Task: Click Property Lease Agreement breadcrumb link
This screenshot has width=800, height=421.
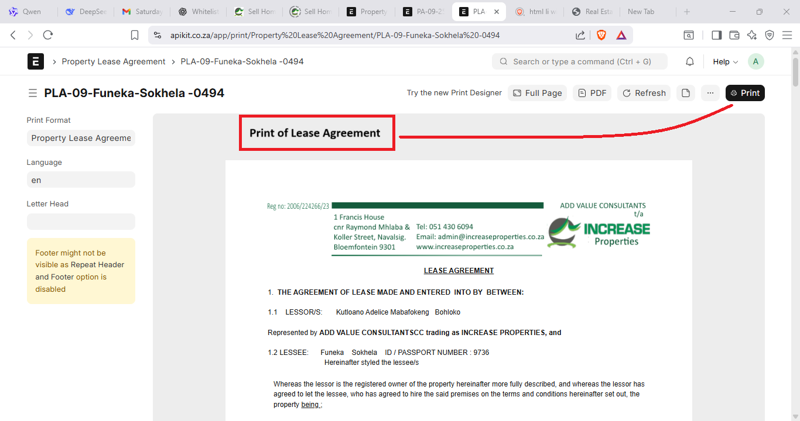Action: point(114,61)
